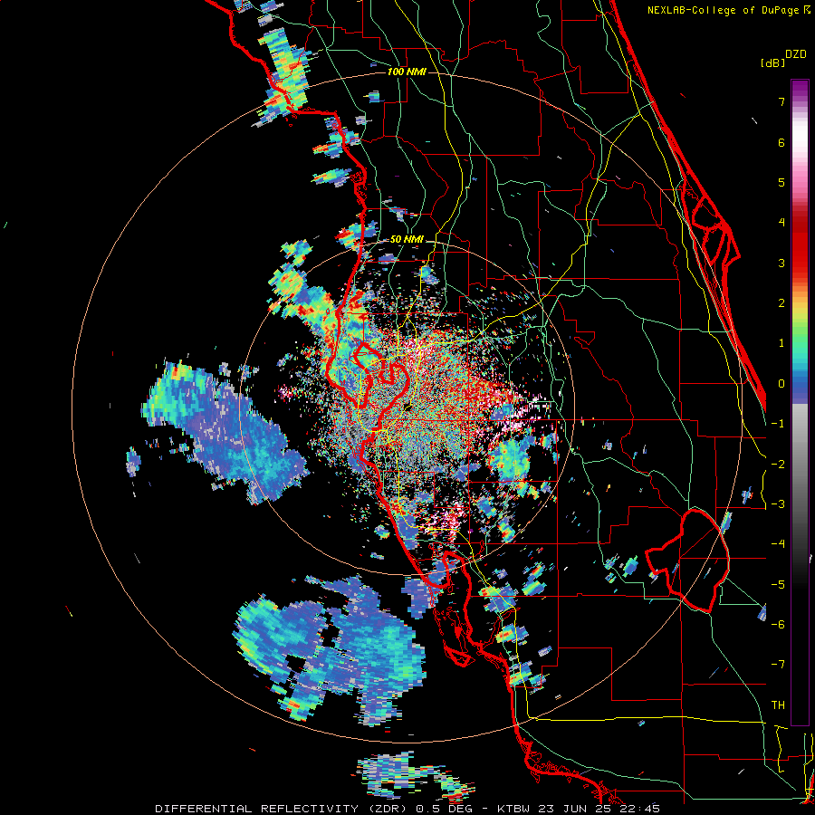Click the Differential Reflectivity title caption
The height and width of the screenshot is (815, 815).
point(407,809)
